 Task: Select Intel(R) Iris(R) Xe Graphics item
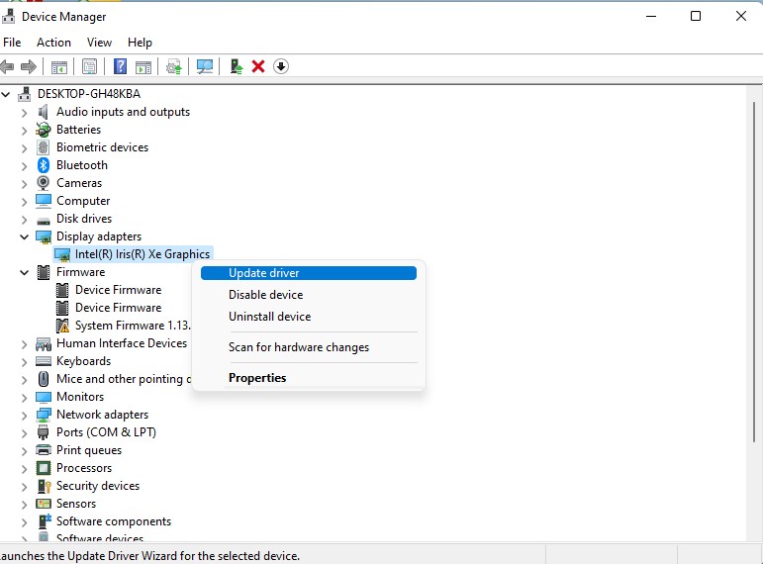143,254
